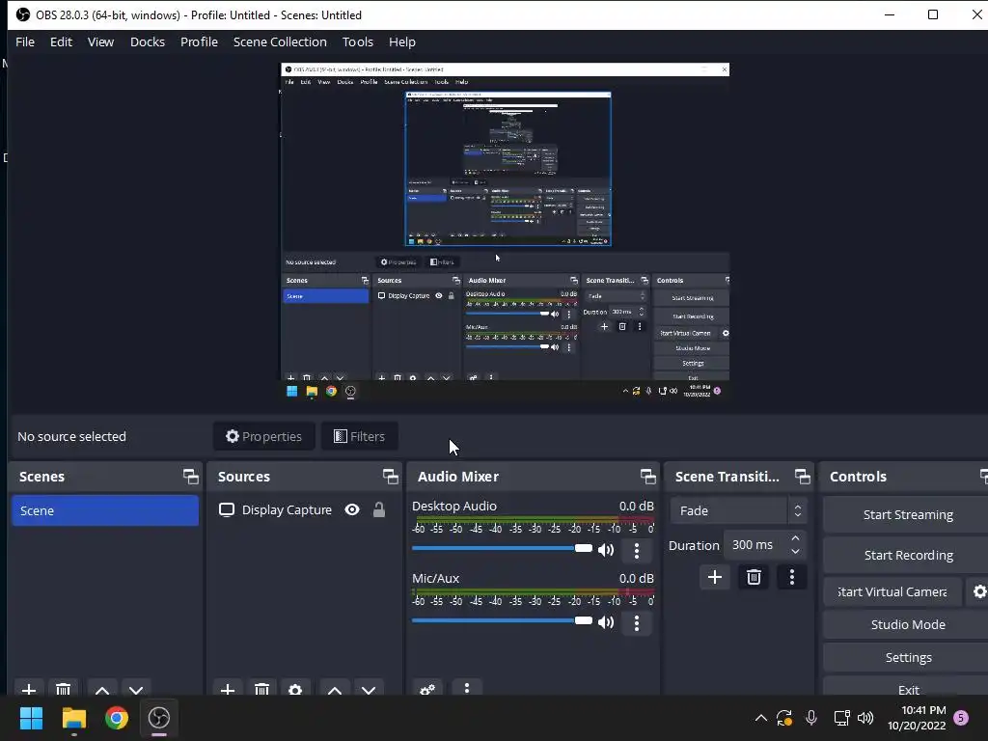
Task: Move scene down arrow in Scenes panel
Action: tap(136, 689)
